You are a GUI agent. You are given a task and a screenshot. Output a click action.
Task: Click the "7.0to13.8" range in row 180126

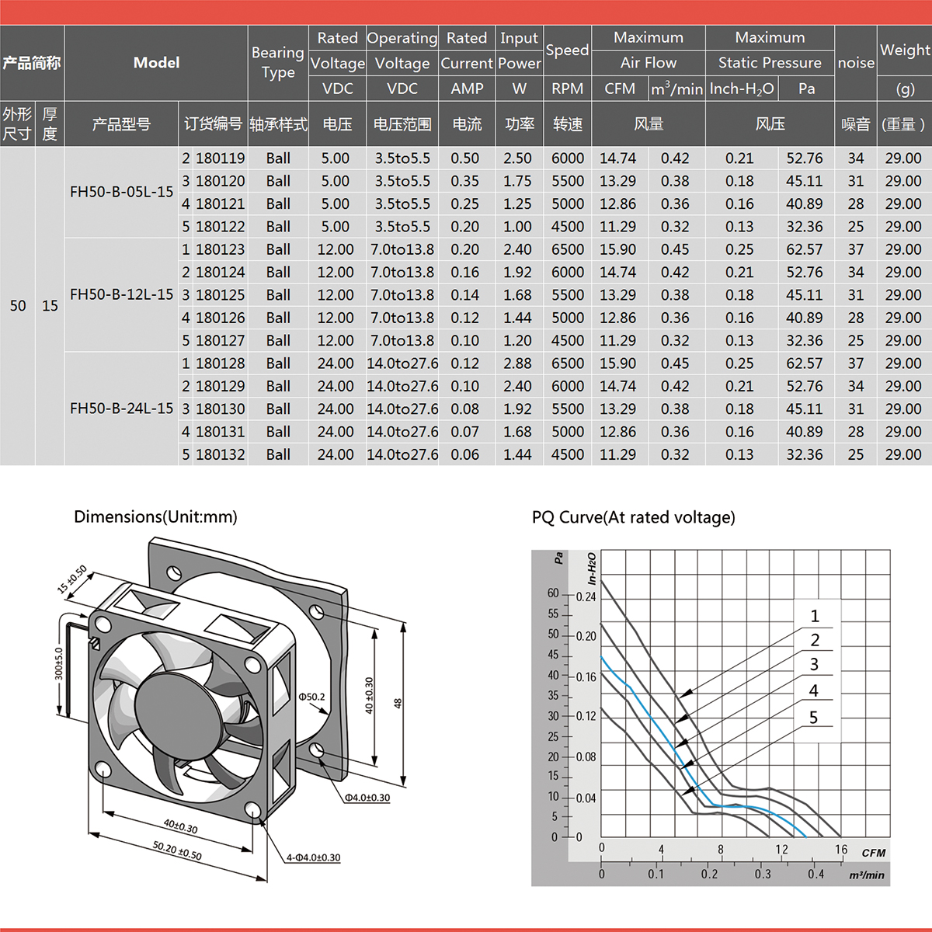click(x=402, y=318)
